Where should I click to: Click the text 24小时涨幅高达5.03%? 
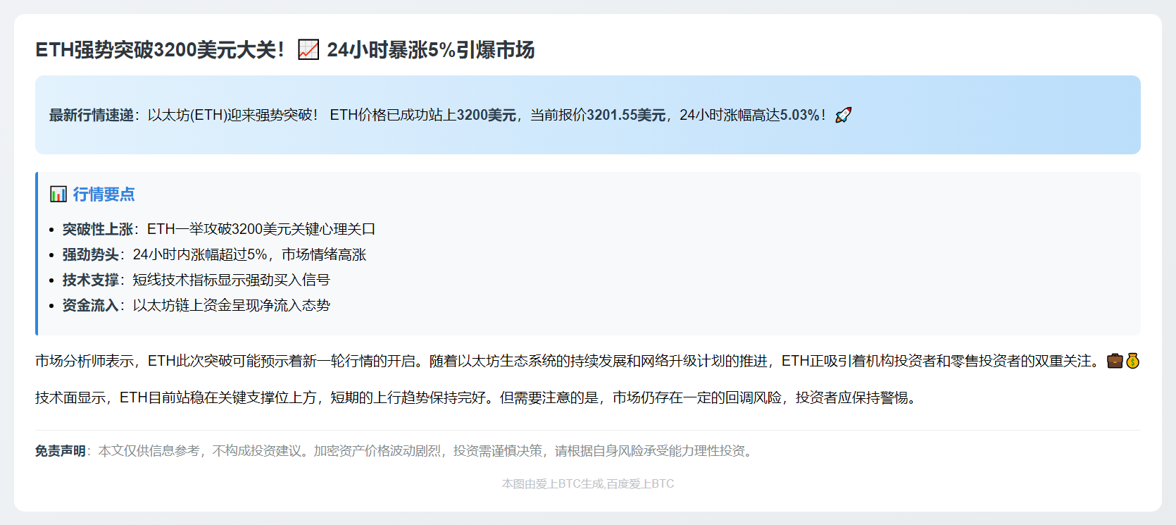point(749,115)
